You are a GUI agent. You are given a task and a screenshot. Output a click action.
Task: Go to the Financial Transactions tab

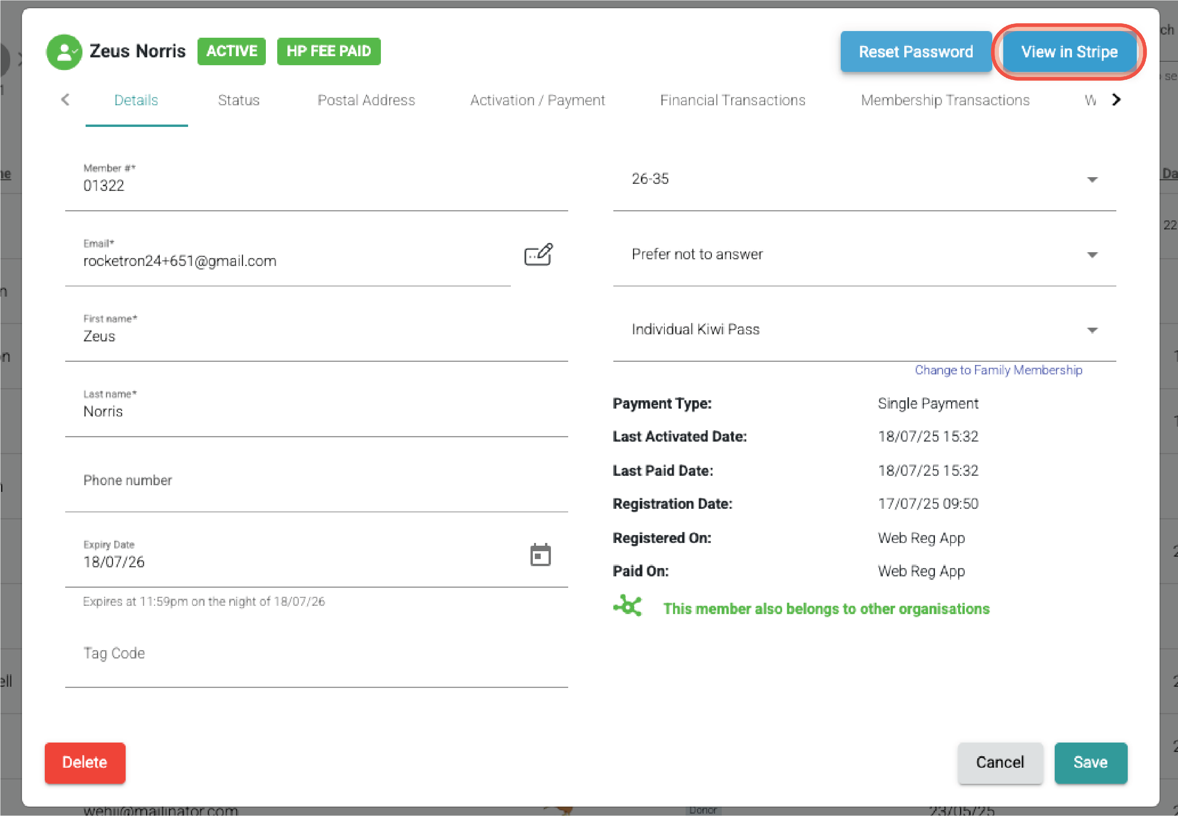point(732,100)
